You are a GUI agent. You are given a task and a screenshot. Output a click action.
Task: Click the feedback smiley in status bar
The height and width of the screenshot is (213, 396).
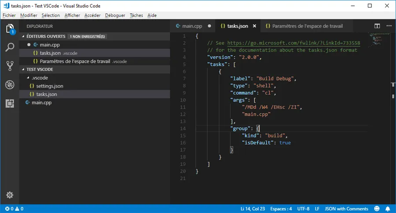(x=377, y=209)
